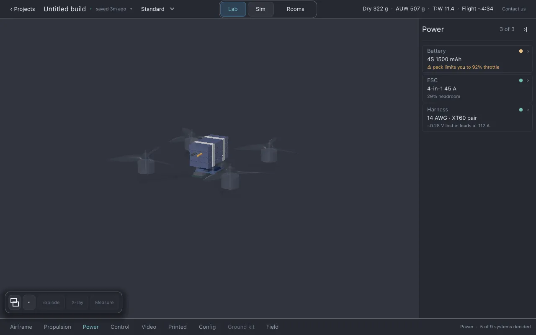Click the battery warning about 92% throttle
This screenshot has height=335, width=536.
pyautogui.click(x=463, y=67)
